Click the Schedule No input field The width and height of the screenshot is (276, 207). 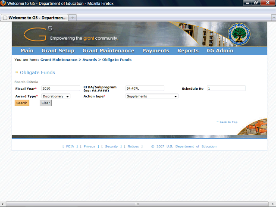click(226, 88)
